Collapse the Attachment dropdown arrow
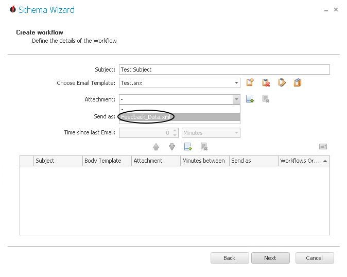The image size is (347, 277). click(236, 99)
